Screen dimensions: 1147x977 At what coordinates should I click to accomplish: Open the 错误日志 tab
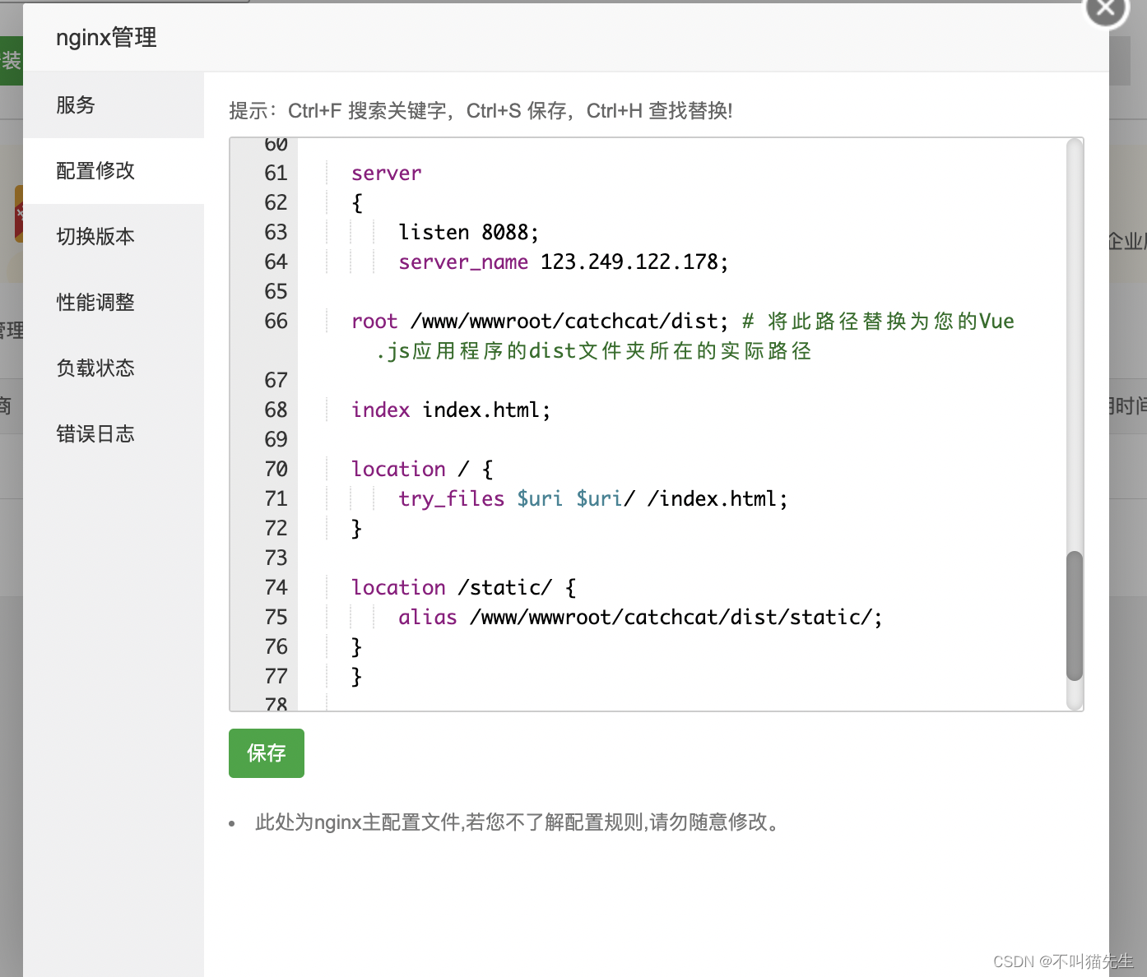tap(114, 434)
